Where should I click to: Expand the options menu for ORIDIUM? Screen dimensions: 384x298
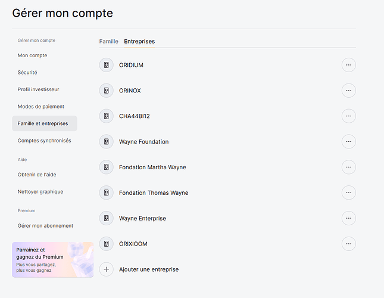click(x=349, y=65)
